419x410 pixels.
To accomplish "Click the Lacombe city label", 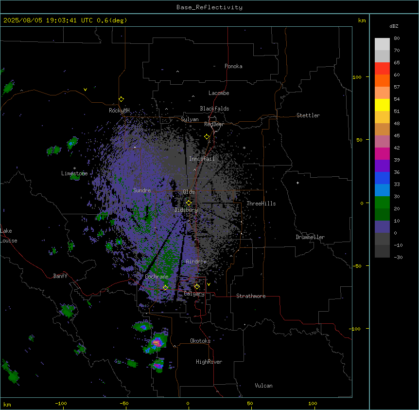I will click(219, 93).
